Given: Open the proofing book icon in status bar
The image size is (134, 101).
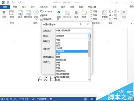Looking at the screenshot, I should tap(33, 99).
